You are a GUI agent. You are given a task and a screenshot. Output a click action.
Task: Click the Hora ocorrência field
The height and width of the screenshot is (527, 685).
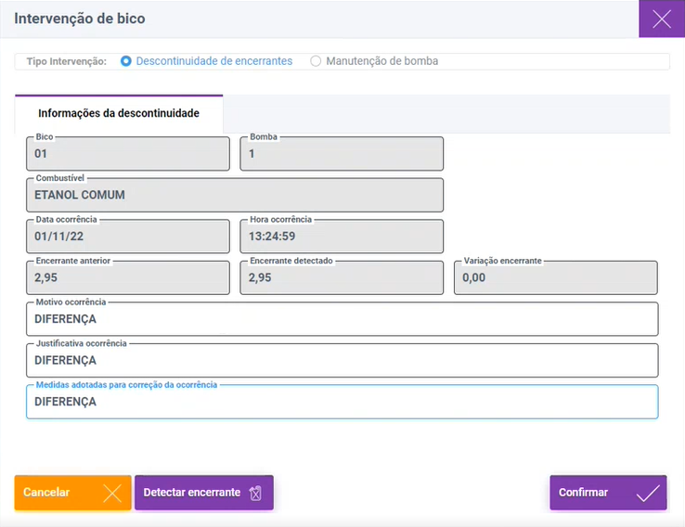342,237
